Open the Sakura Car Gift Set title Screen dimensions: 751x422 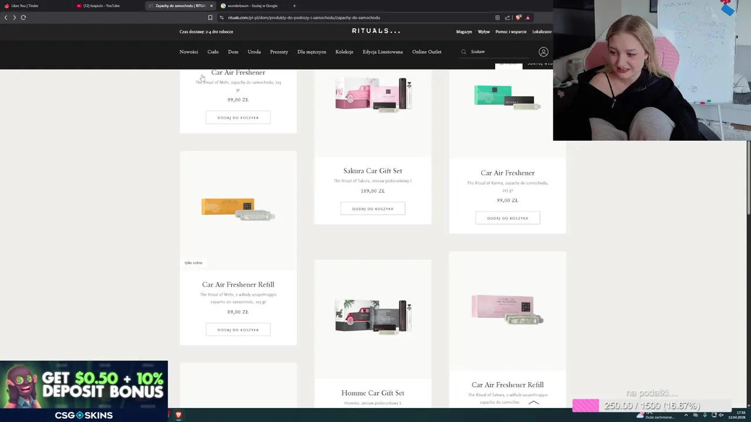[x=373, y=171]
